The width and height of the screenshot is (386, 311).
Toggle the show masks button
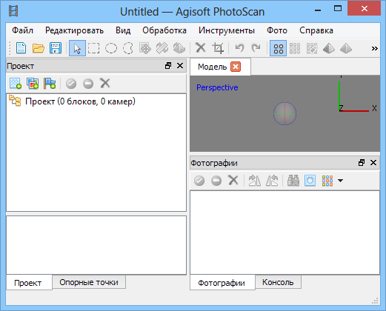pyautogui.click(x=310, y=181)
